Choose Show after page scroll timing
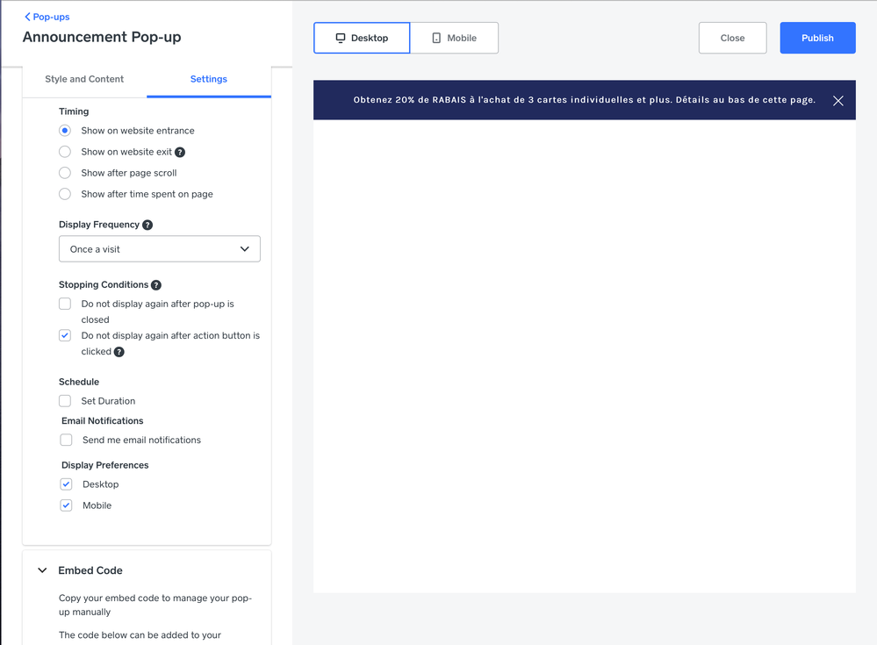 pos(65,173)
